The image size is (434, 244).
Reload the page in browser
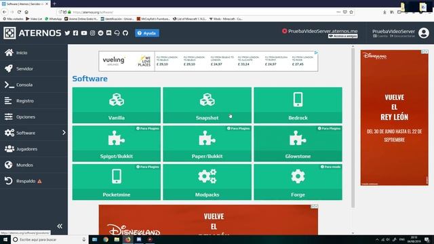point(19,12)
